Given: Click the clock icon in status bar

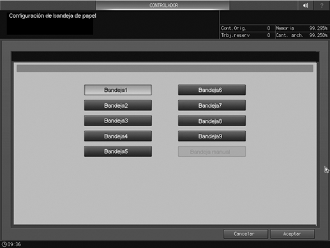Looking at the screenshot, I should click(x=4, y=244).
